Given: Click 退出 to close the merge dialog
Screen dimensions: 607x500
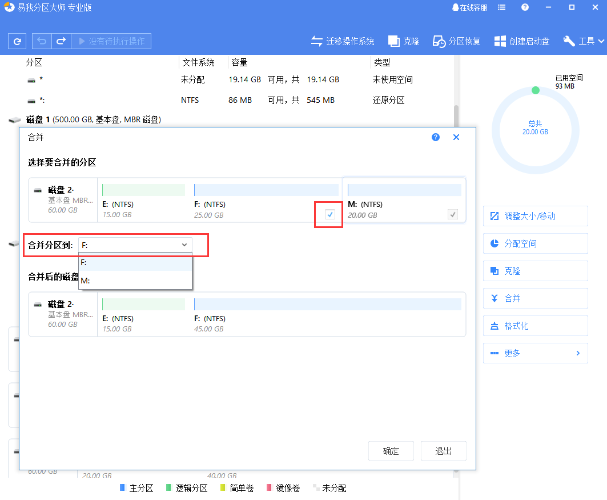Looking at the screenshot, I should (x=444, y=451).
